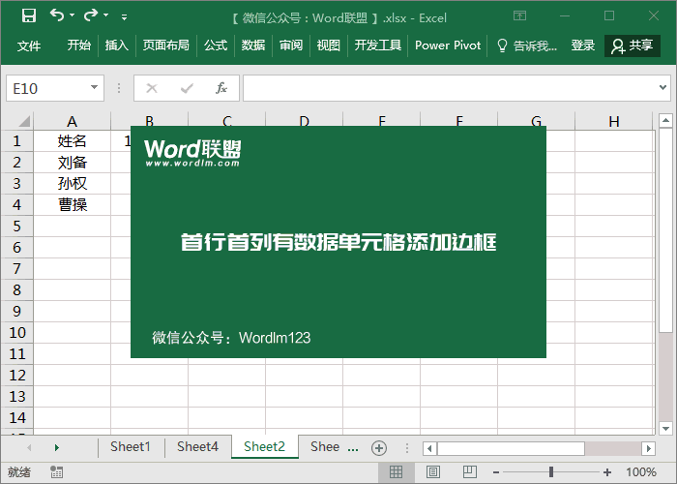This screenshot has height=484, width=677.
Task: Open the 公式 tab
Action: click(216, 45)
